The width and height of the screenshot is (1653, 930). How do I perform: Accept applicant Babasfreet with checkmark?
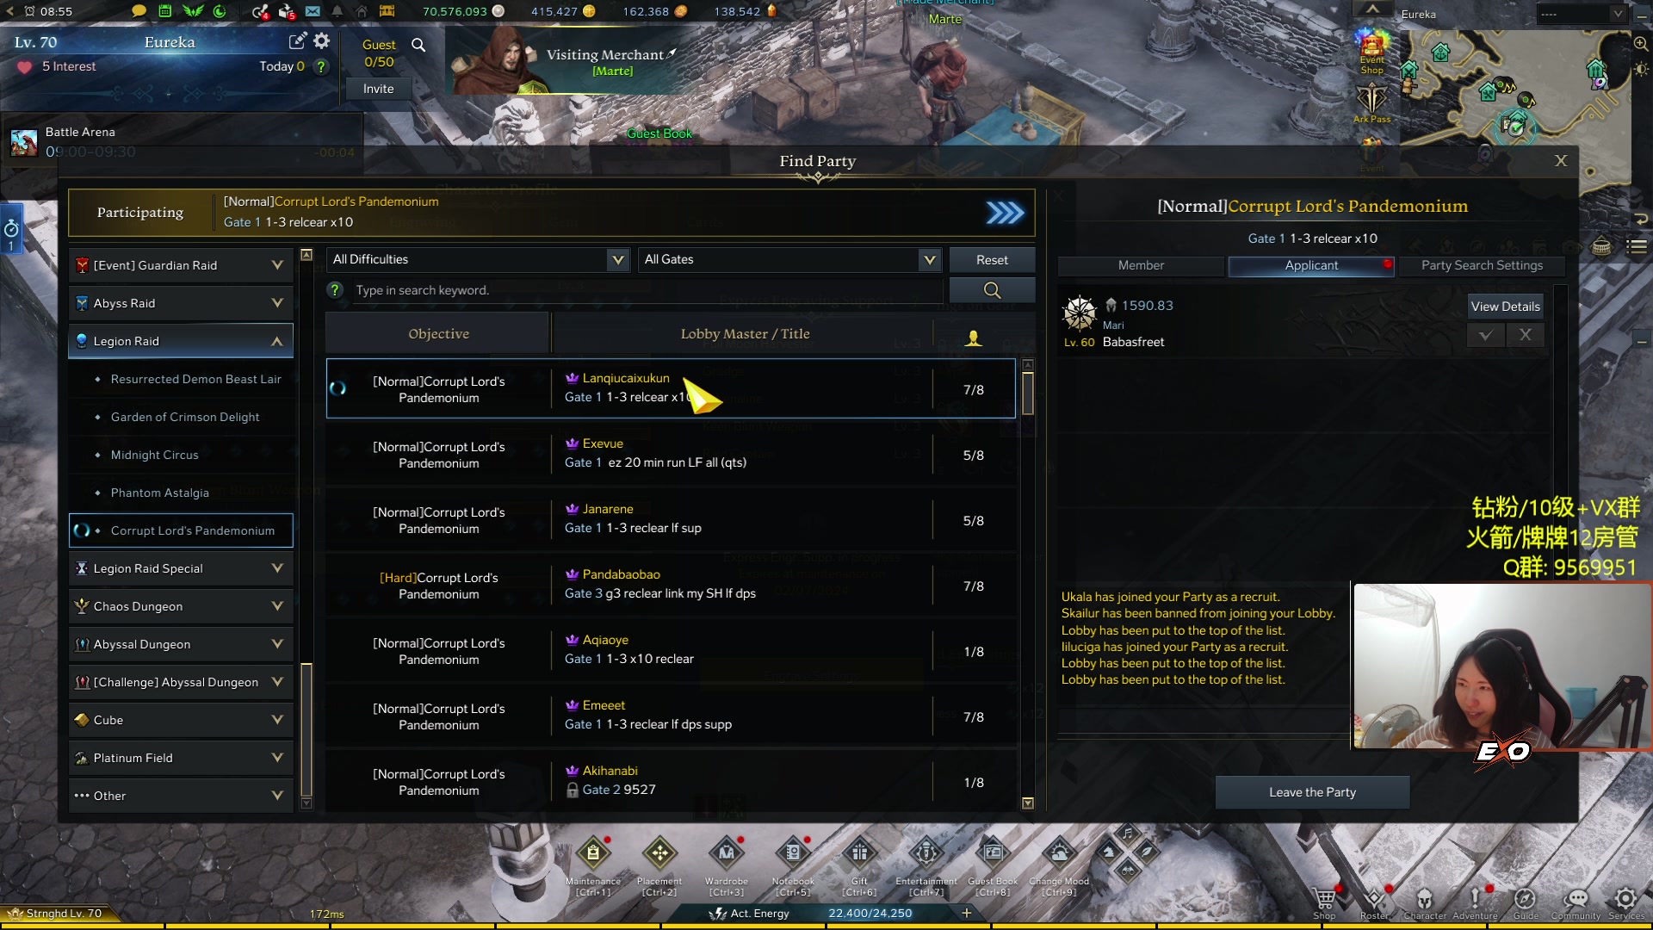click(1485, 335)
